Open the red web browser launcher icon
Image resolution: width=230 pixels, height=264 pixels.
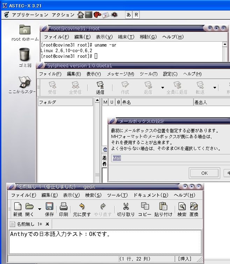click(x=97, y=15)
